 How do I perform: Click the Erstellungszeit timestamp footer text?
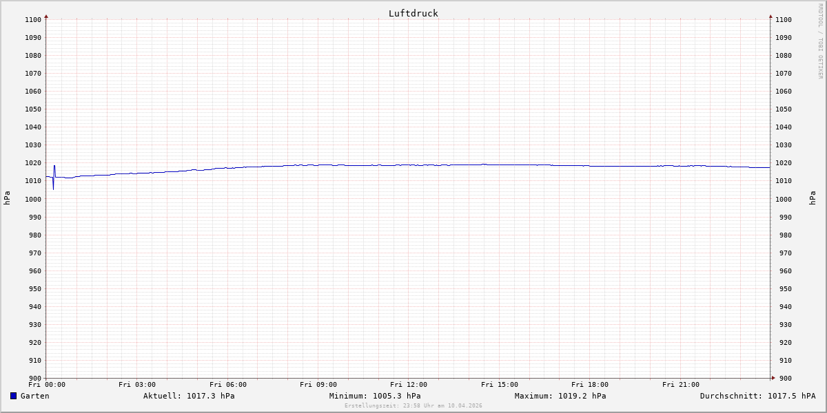pyautogui.click(x=413, y=405)
